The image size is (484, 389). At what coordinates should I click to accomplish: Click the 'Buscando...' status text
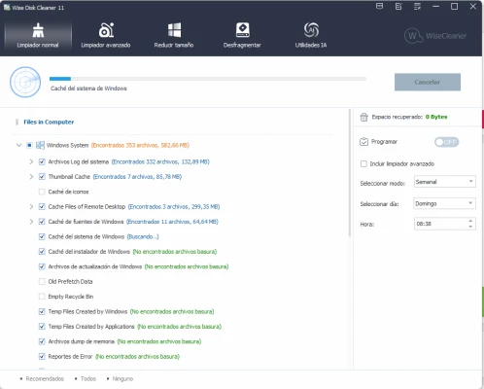(143, 236)
